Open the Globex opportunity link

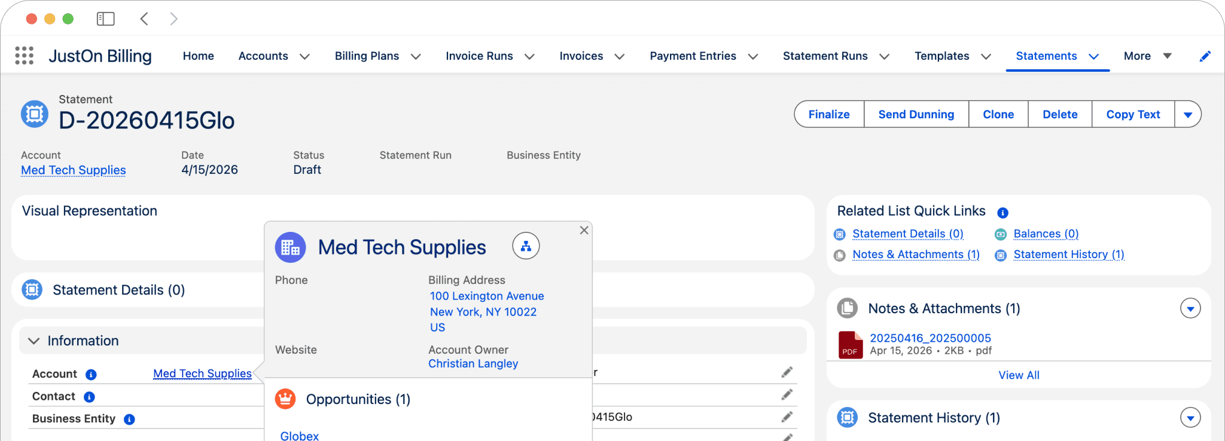click(x=300, y=436)
